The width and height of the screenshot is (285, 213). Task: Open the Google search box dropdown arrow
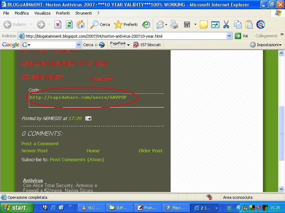(x=78, y=45)
